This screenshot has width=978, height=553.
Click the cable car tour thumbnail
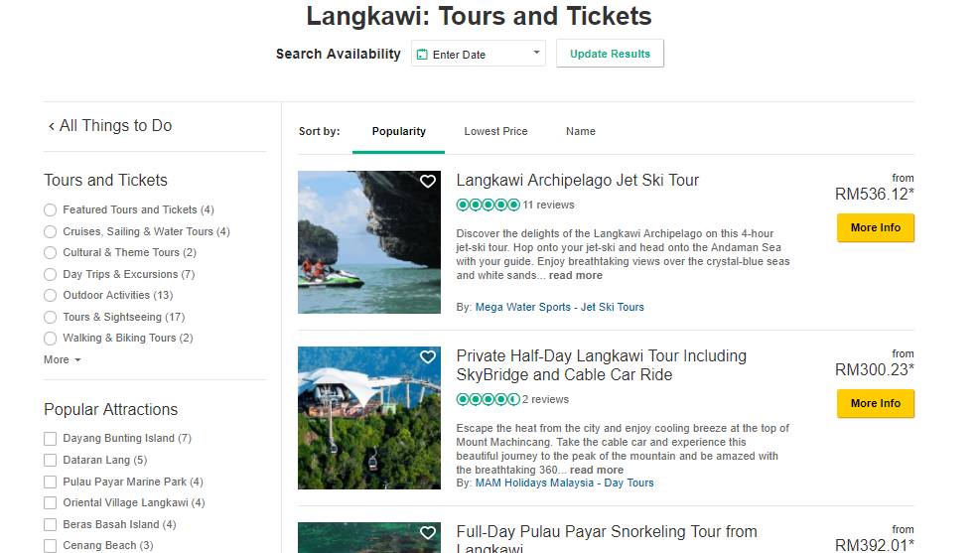coord(369,418)
